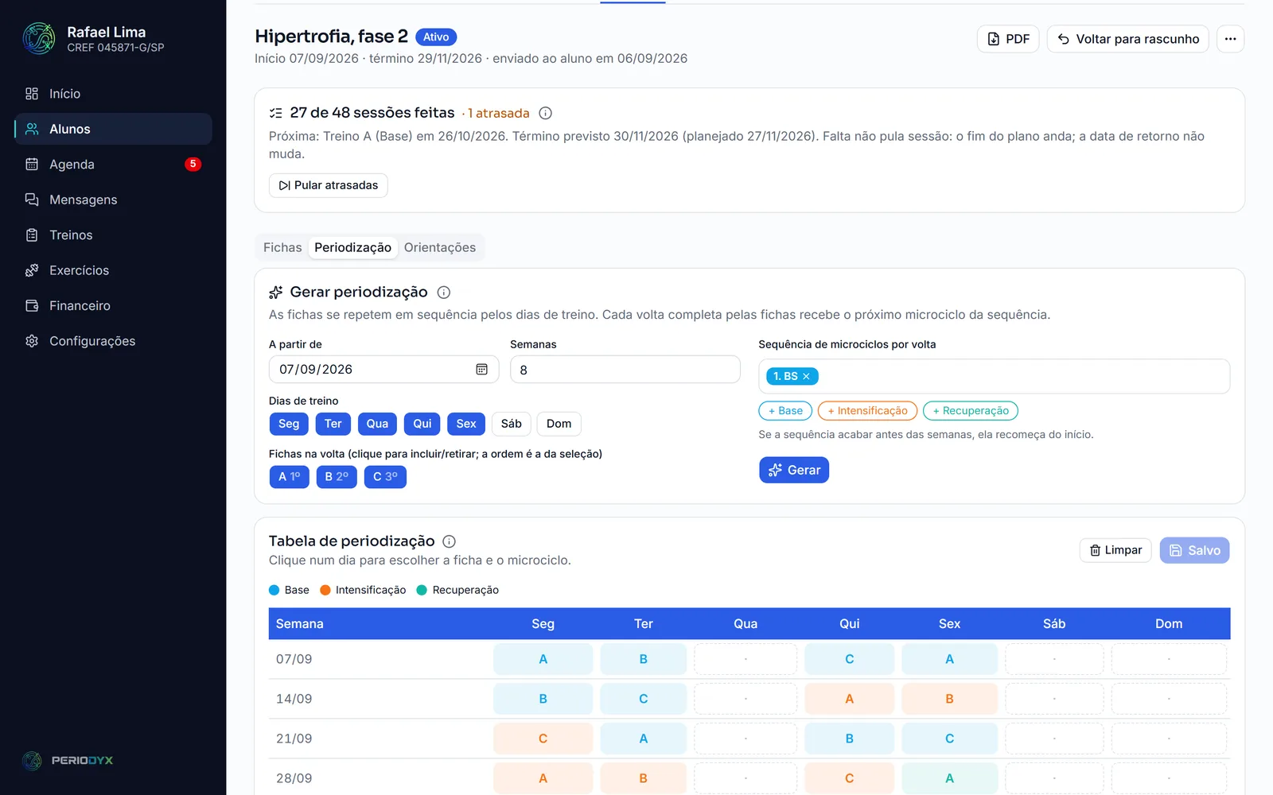Go to Início in sidebar
The image size is (1273, 795).
[x=113, y=94]
